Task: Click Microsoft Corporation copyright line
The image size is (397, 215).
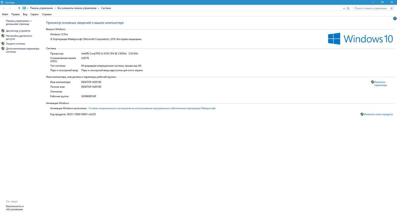Action: [96, 39]
